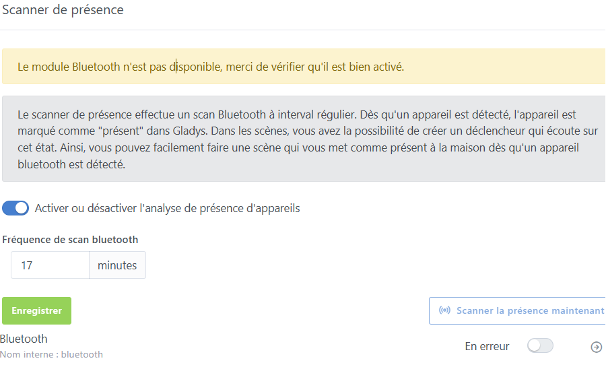The width and height of the screenshot is (606, 369).
Task: Toggle device presence analysis switch
Action: click(15, 208)
